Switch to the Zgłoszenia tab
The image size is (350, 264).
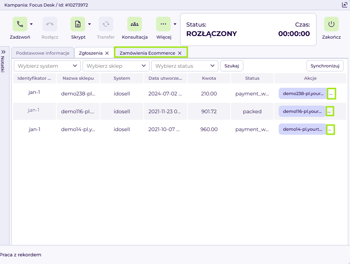[91, 53]
